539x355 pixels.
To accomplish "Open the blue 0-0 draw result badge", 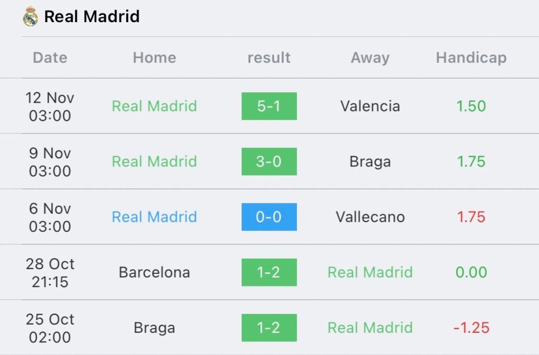I will 269,217.
